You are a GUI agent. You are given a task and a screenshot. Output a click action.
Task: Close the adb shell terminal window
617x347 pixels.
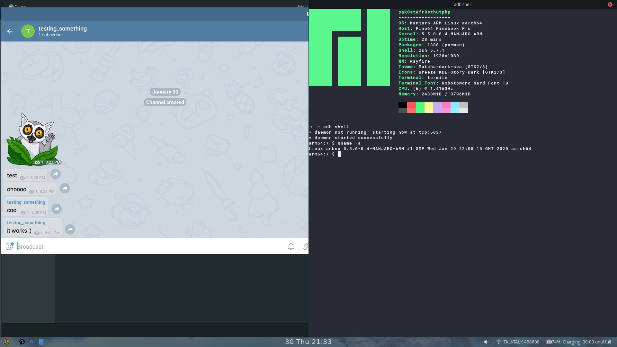click(610, 4)
